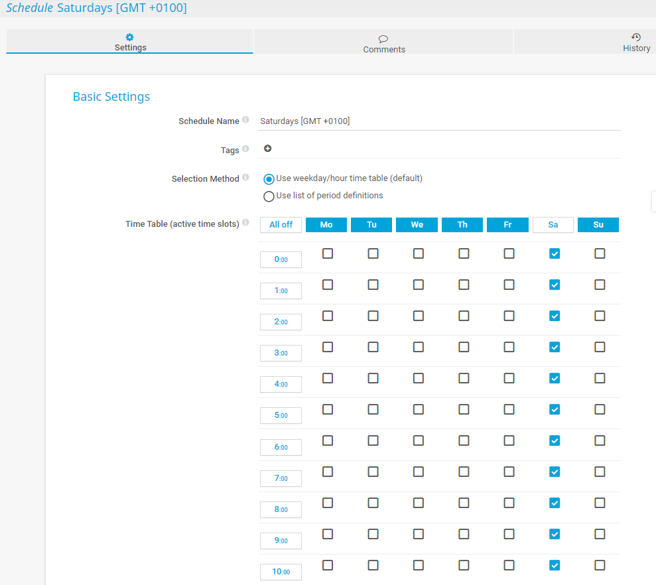Click the History clock icon

[x=636, y=37]
